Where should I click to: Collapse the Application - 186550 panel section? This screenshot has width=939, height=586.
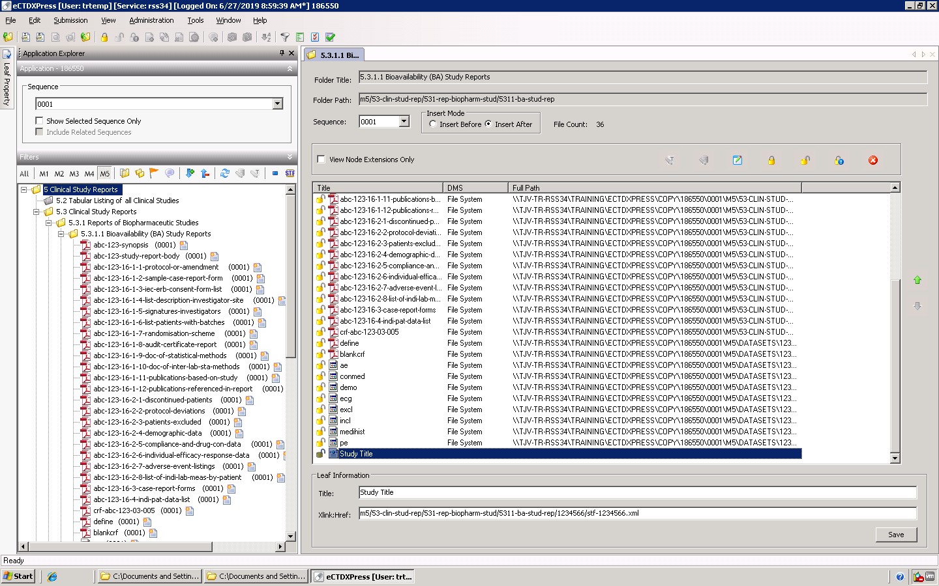click(x=290, y=68)
